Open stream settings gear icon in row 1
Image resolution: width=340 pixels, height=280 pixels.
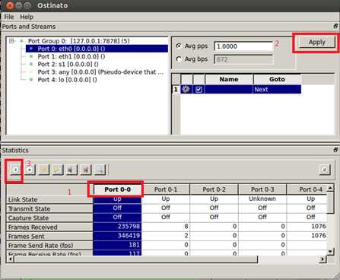[x=186, y=89]
